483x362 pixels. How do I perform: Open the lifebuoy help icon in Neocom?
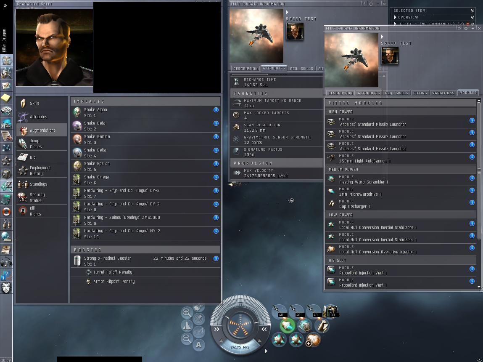6,212
